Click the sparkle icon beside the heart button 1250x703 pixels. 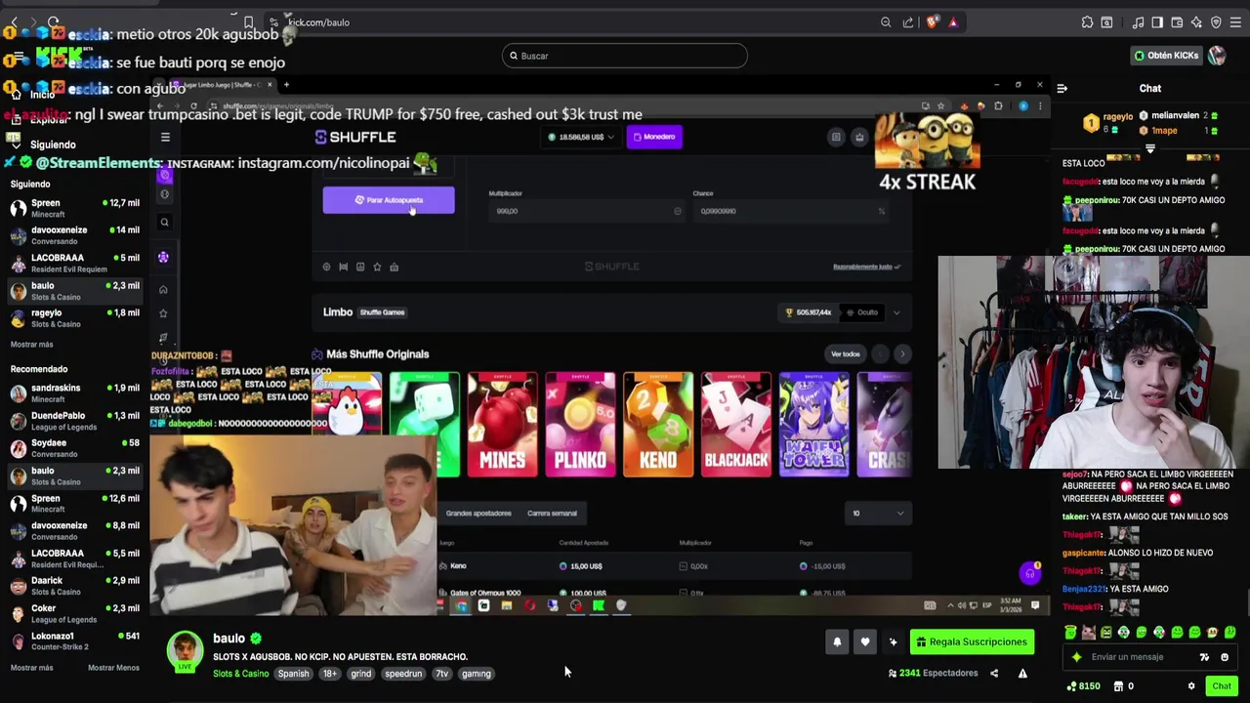click(893, 641)
